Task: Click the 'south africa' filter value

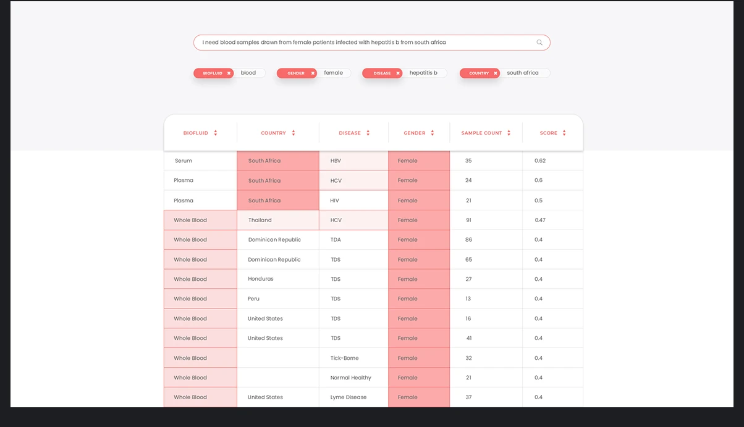Action: (523, 73)
